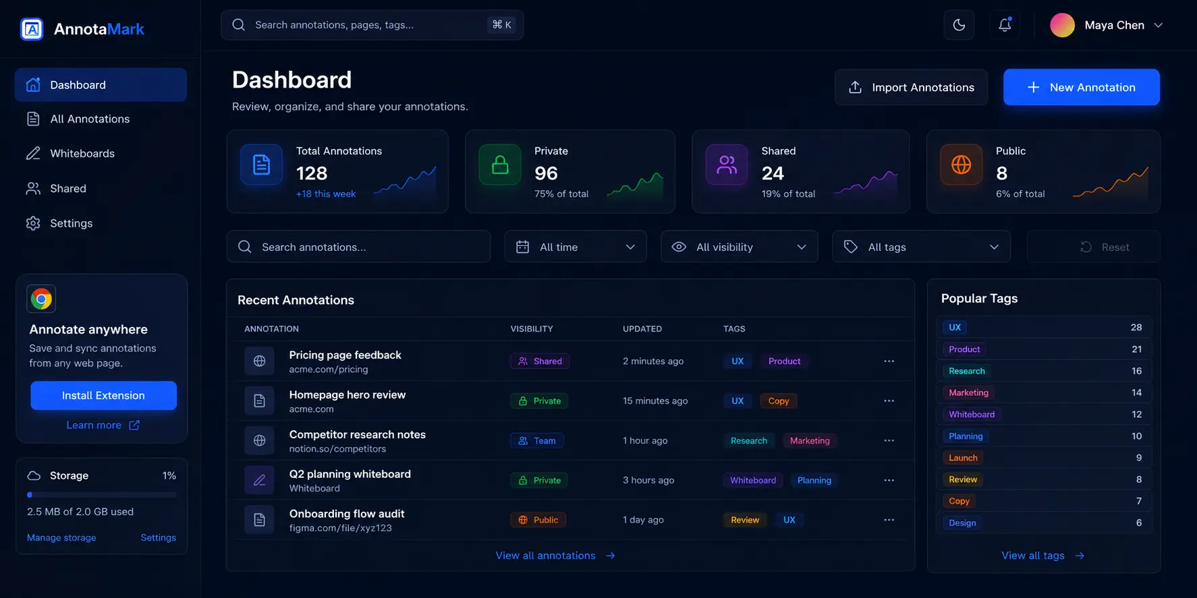The height and width of the screenshot is (598, 1197).
Task: Click globe icon for Competitor research notes
Action: click(x=259, y=440)
